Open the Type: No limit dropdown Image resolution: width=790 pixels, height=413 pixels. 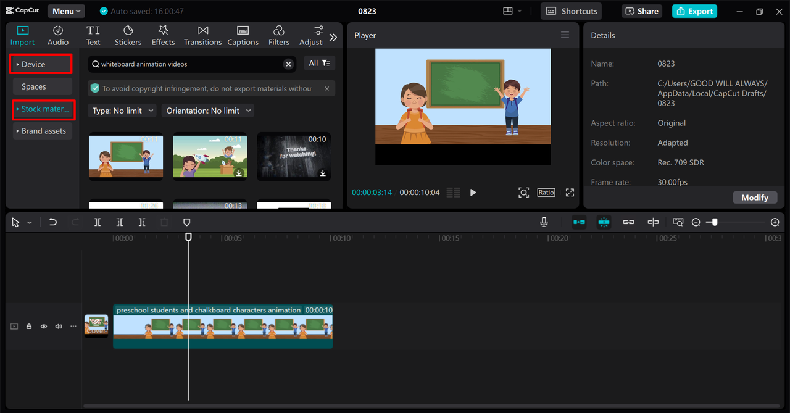122,111
